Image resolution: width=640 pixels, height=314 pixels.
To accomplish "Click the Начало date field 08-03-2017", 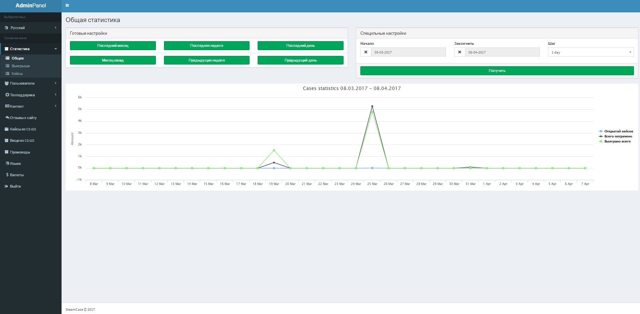I will click(408, 52).
